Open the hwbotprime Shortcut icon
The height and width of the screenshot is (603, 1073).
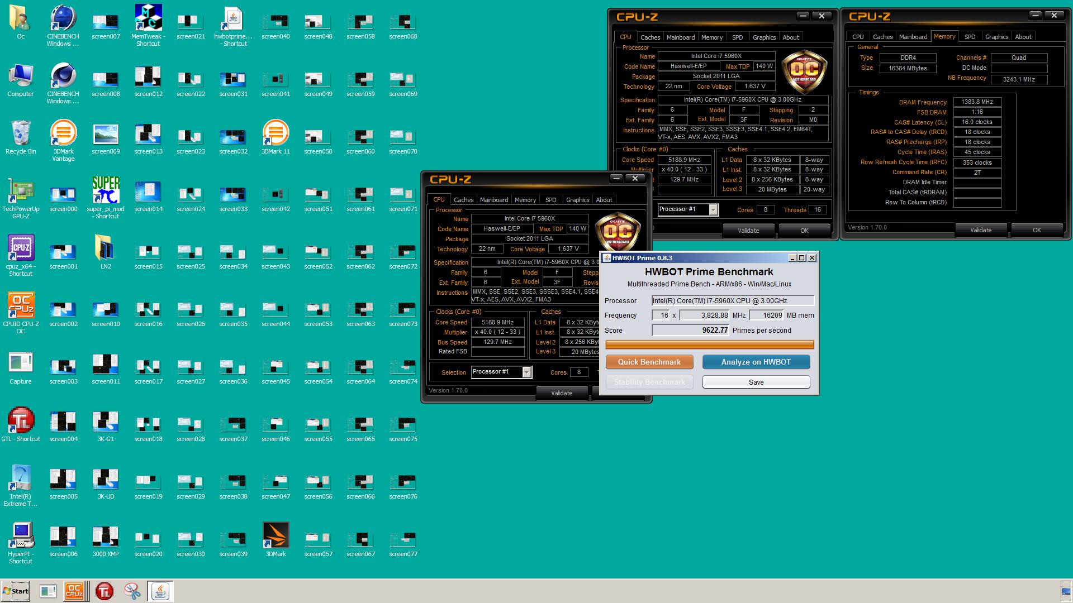[233, 25]
